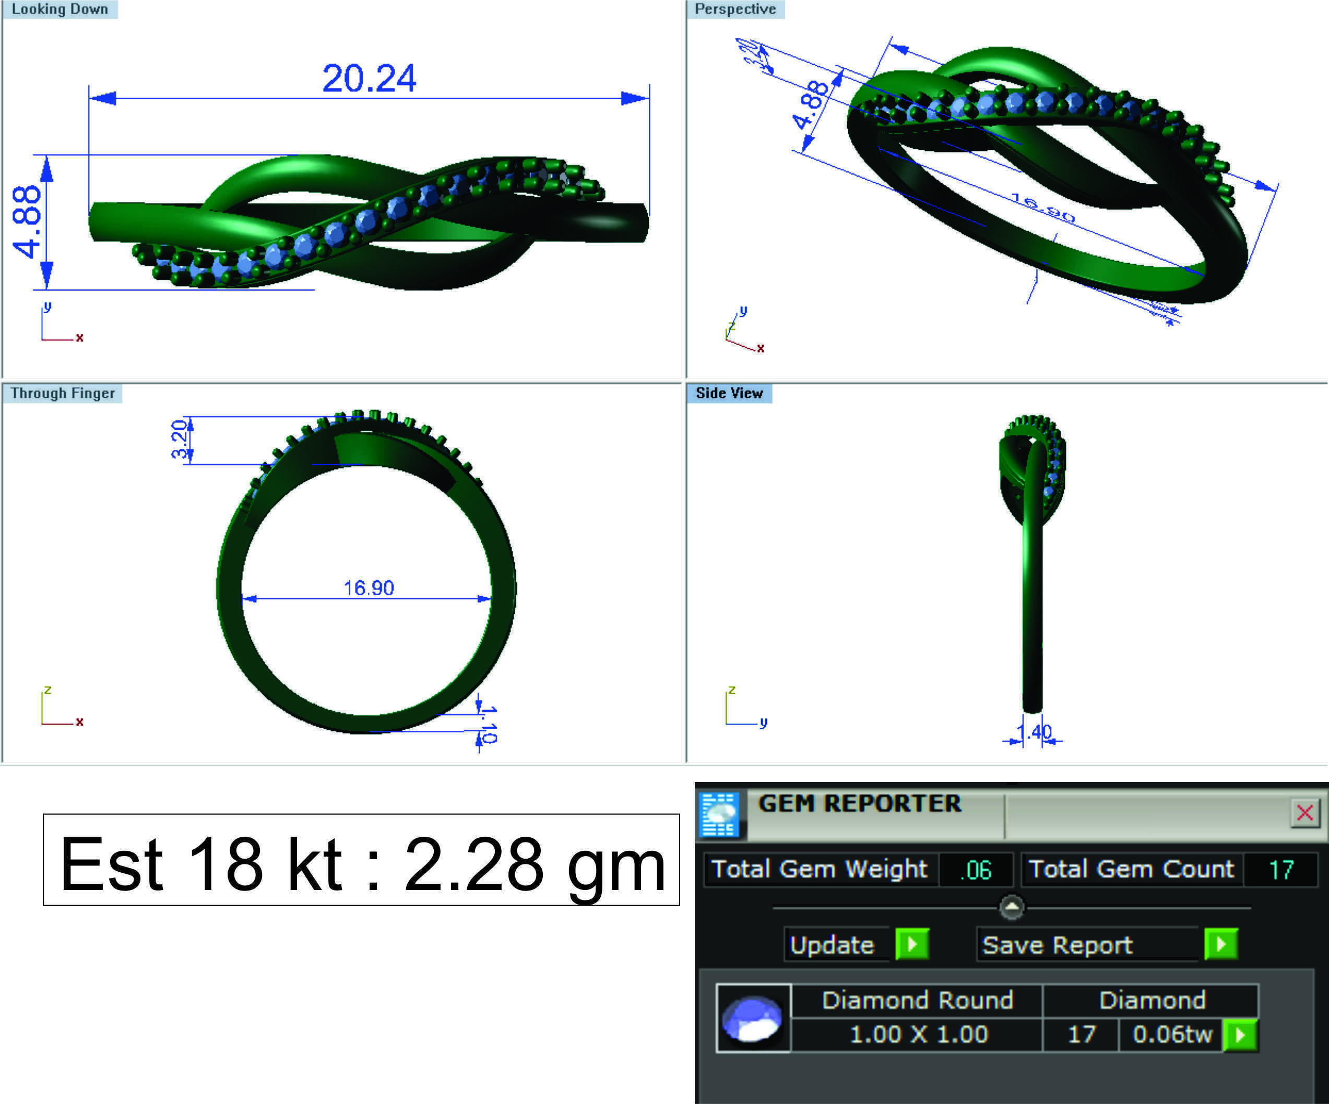Viewport: 1329px width, 1104px height.
Task: Click the 20.24 width dimension
Action: 369,78
